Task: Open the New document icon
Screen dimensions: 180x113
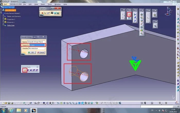Action: pos(2,103)
